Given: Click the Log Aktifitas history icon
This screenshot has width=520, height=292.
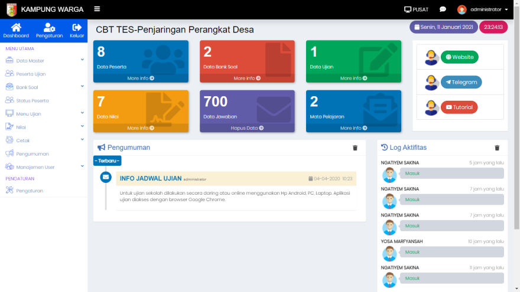Looking at the screenshot, I should [x=384, y=147].
